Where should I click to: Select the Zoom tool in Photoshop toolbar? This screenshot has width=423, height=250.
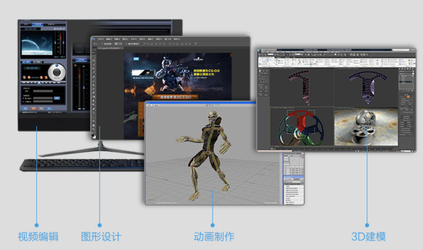pyautogui.click(x=94, y=129)
